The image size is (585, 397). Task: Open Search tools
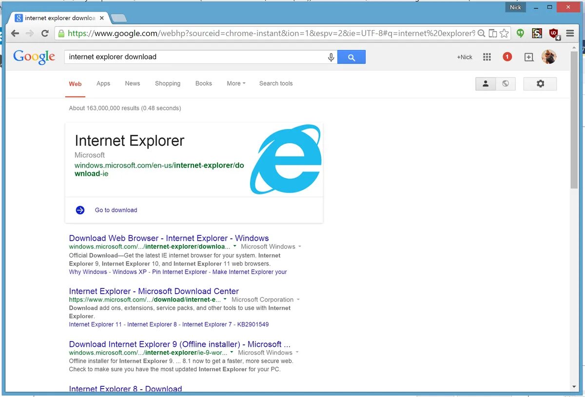(276, 83)
